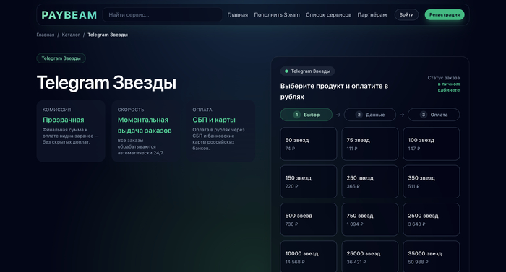This screenshot has height=272, width=506.
Task: Choose the 50 звезд package
Action: (309, 144)
